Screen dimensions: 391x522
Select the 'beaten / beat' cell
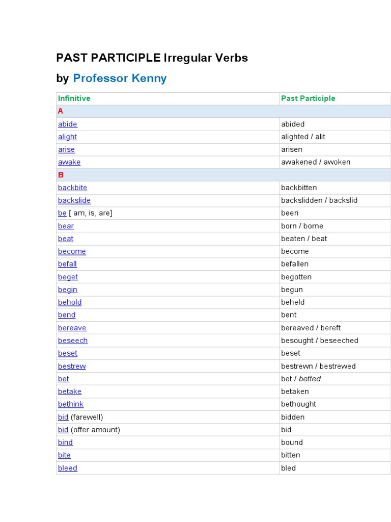click(335, 239)
